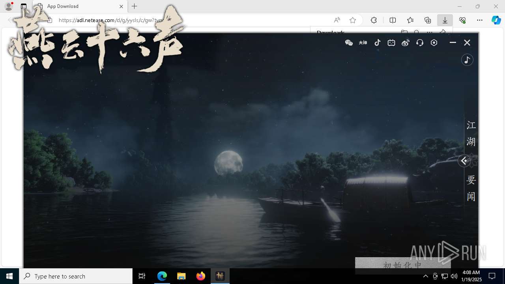
Task: Select the game launcher taskbar icon
Action: tap(220, 276)
